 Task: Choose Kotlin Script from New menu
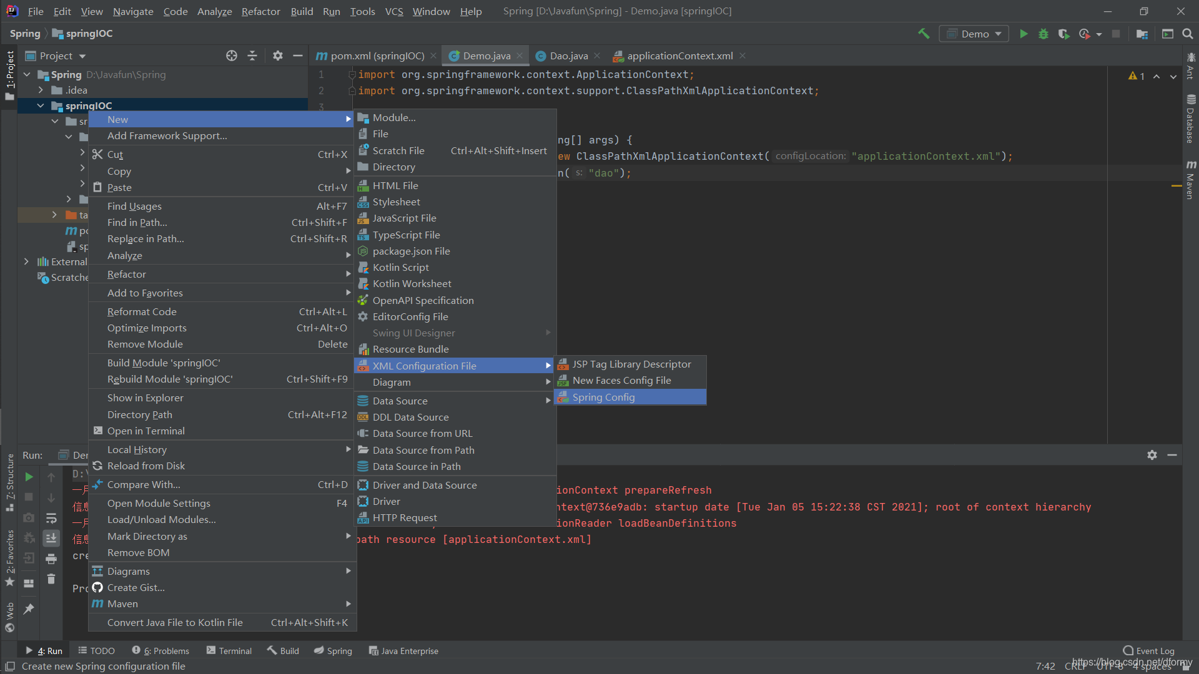coord(455,267)
